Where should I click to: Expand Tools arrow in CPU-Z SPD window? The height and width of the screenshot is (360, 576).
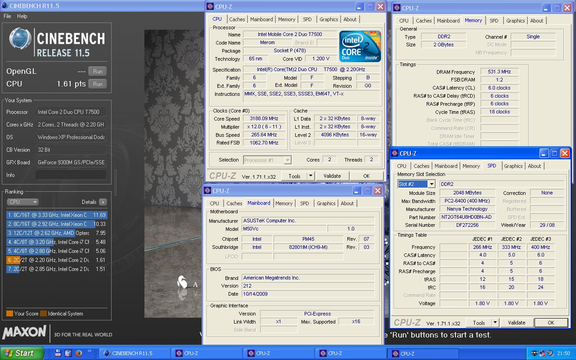coord(495,323)
